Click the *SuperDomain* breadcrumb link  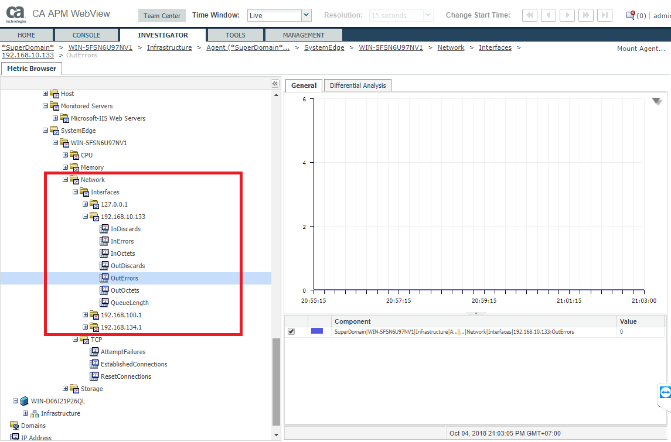pos(28,47)
